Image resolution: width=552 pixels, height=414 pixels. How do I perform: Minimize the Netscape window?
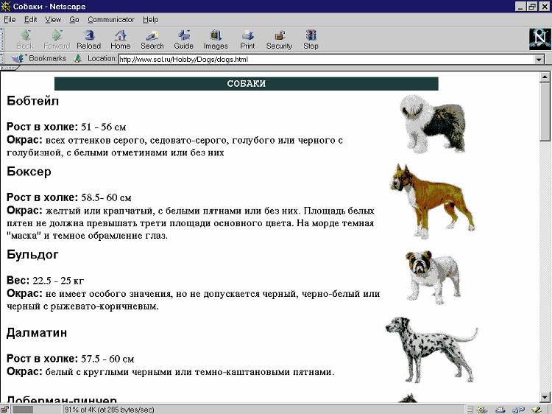[x=521, y=7]
